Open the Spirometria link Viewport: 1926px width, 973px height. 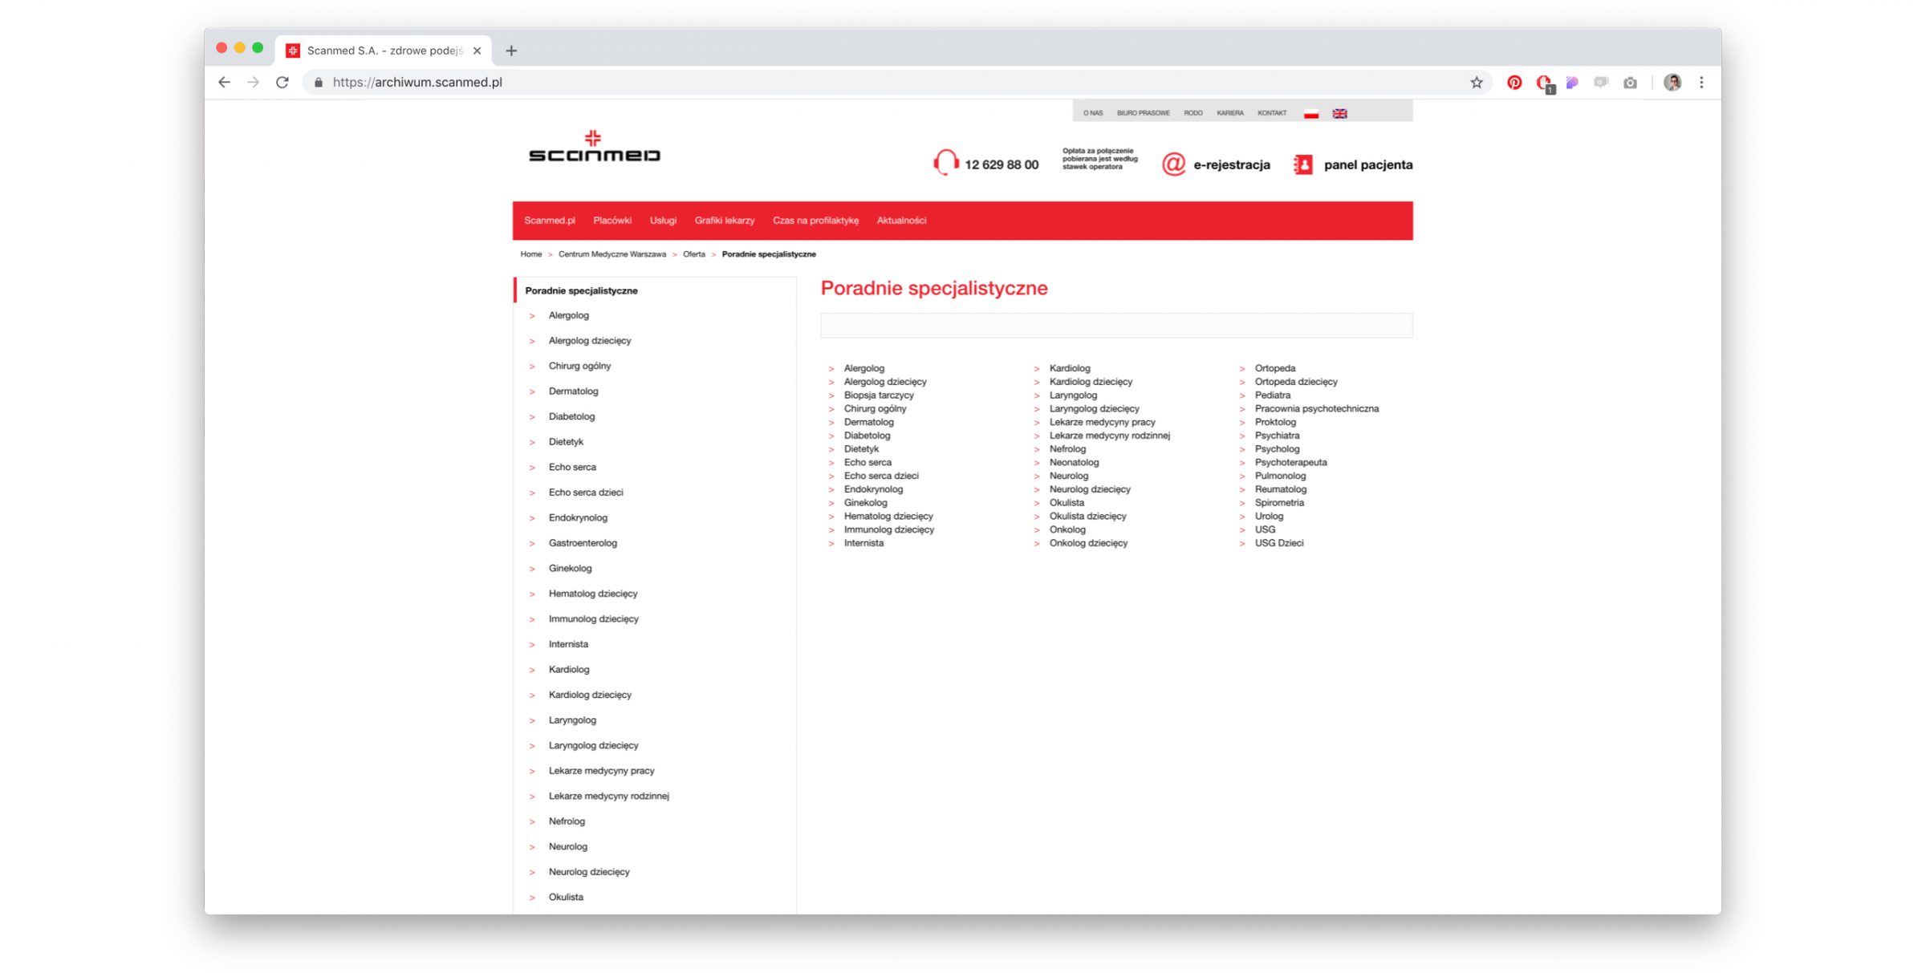tap(1279, 503)
